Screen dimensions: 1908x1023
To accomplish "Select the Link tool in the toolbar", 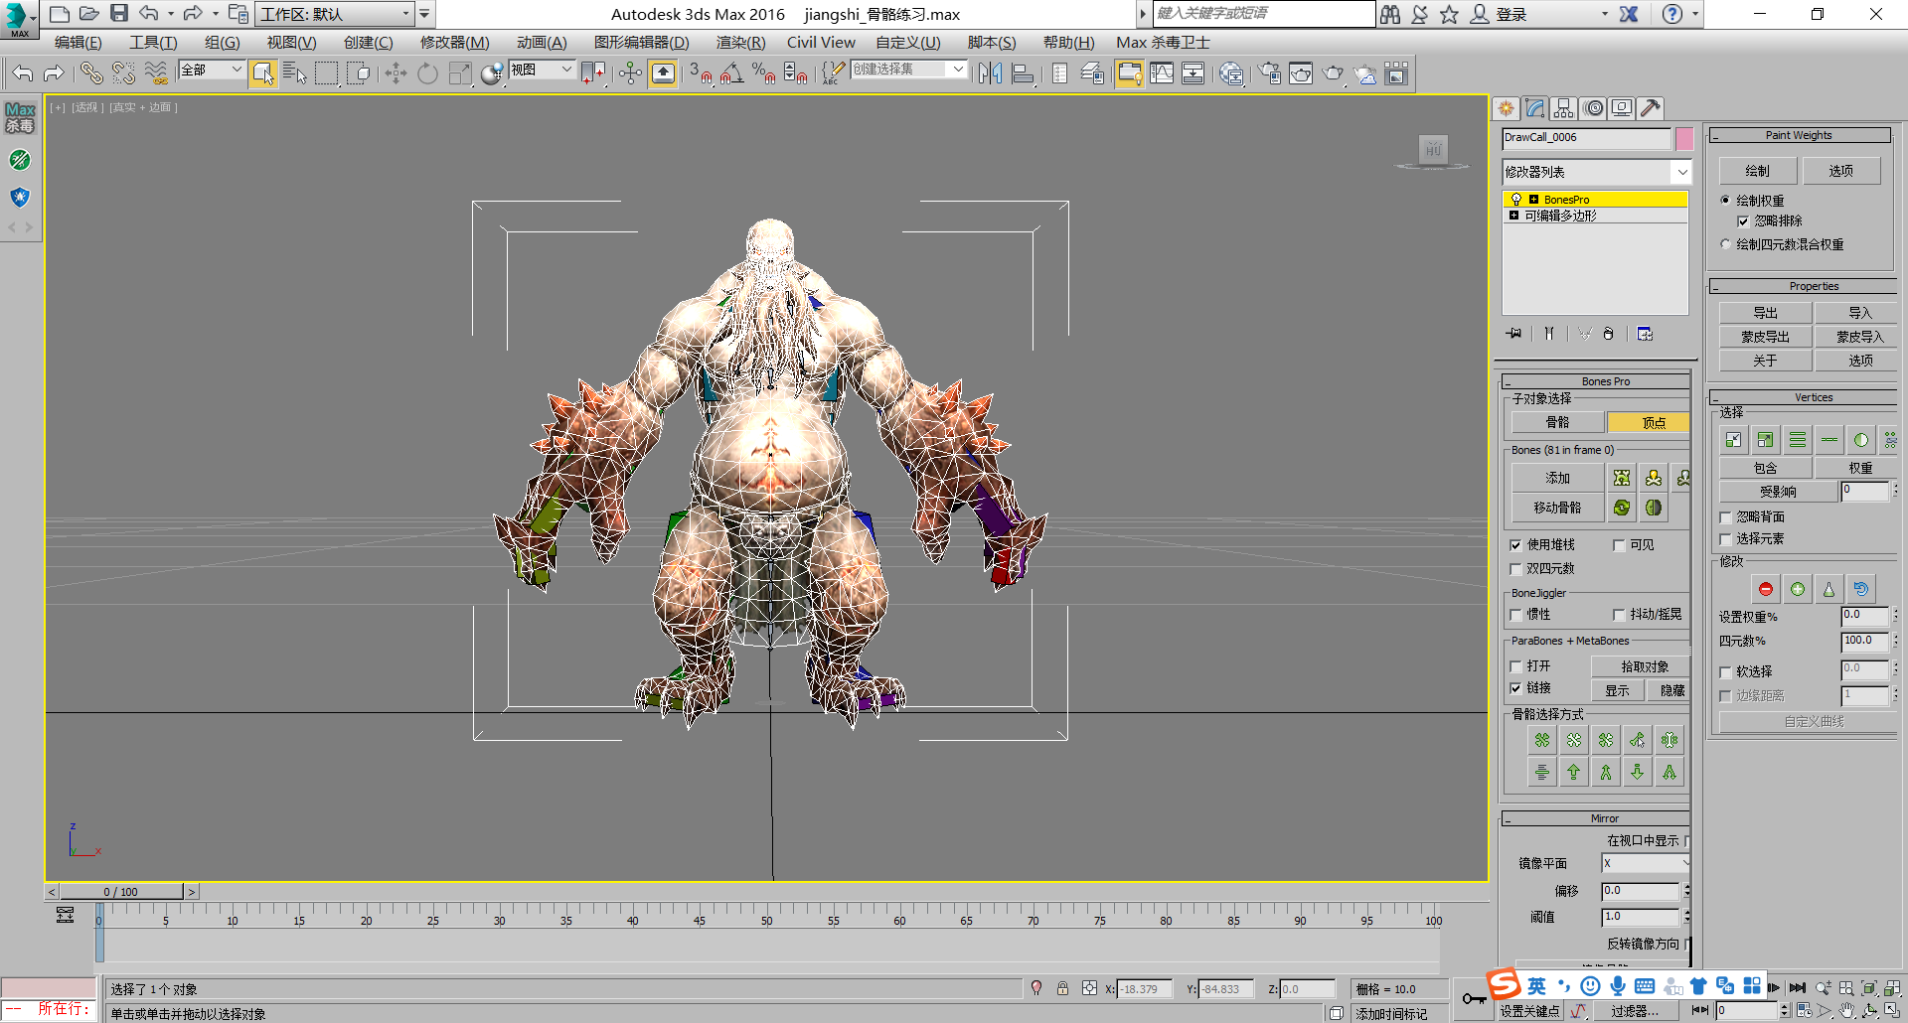I will (91, 73).
